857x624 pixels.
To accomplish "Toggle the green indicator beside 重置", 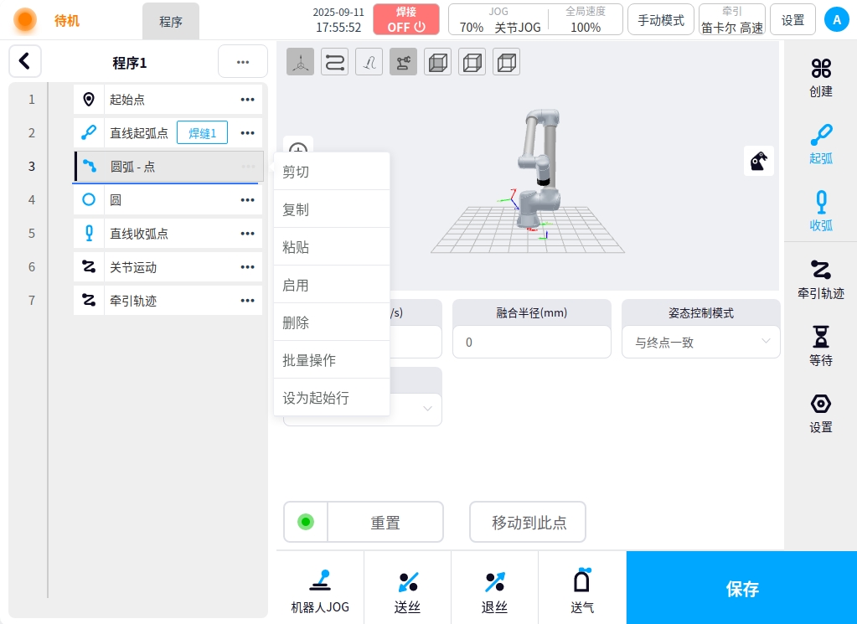I will [x=306, y=522].
